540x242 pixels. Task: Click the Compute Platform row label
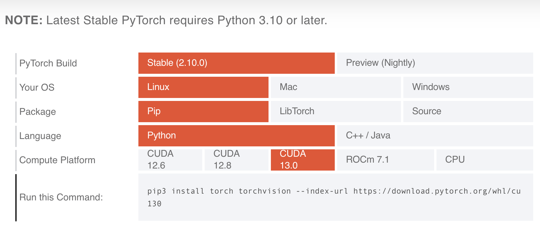tap(57, 160)
